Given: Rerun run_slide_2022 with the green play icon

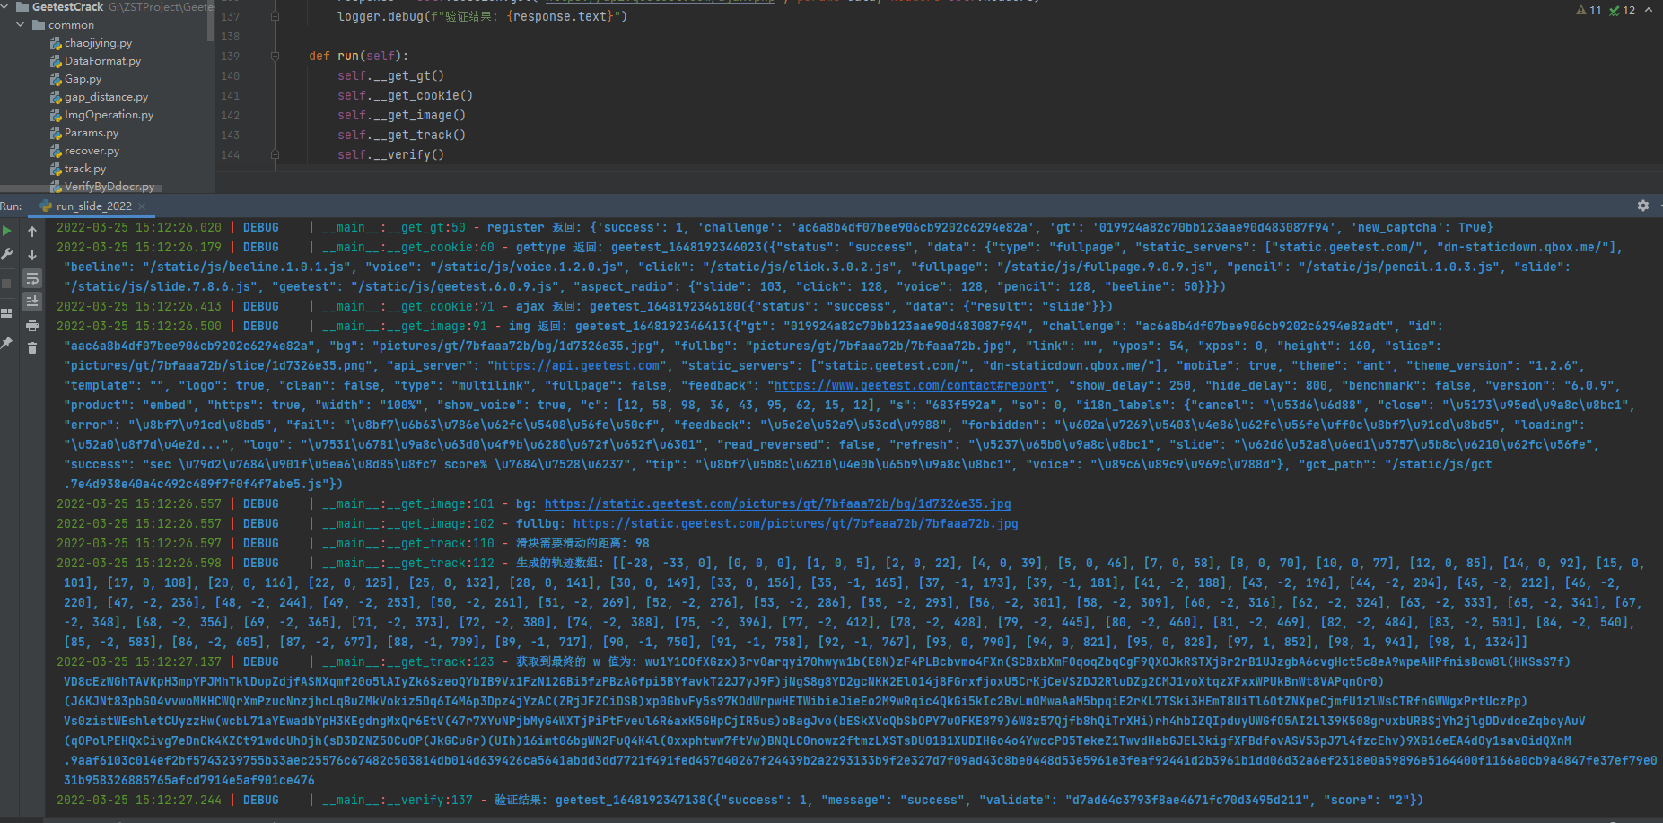Looking at the screenshot, I should (7, 231).
